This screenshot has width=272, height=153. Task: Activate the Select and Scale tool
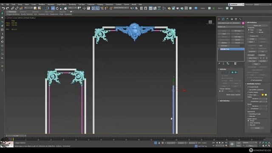coord(61,8)
